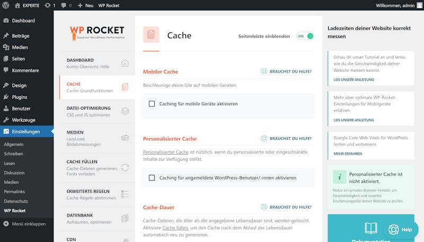424x242 pixels.
Task: Click the list icon for Erweiterte Regeln
Action: [x=125, y=194]
